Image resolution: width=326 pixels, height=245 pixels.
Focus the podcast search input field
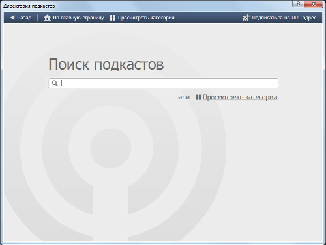click(x=163, y=83)
